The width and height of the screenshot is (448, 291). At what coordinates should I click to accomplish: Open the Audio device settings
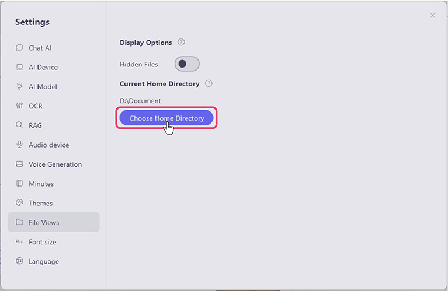[48, 145]
